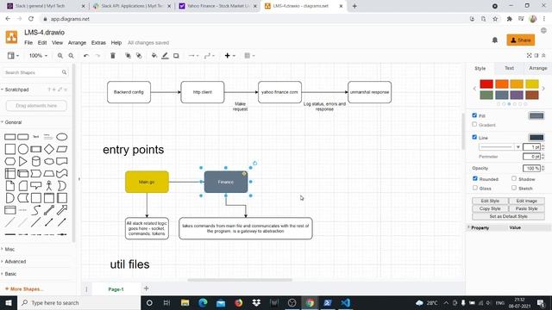Open line color pencil tool
Viewport: 552px width, 310px height.
pyautogui.click(x=165, y=55)
